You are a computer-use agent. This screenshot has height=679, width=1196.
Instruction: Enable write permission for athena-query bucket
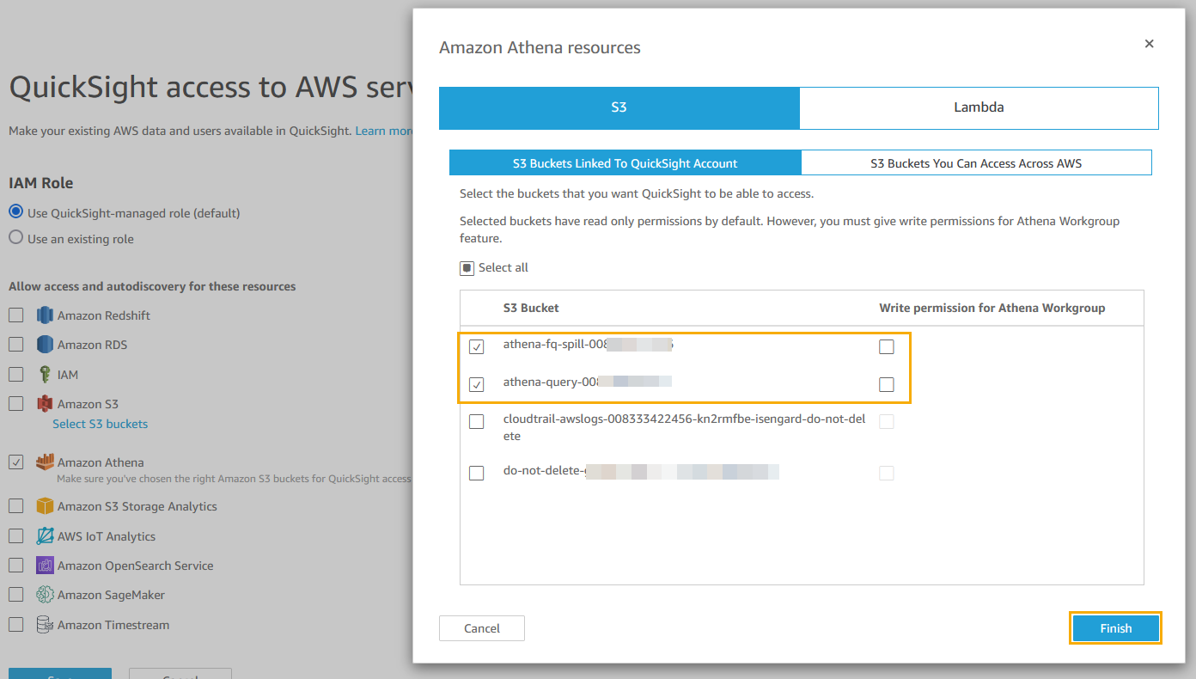point(887,384)
